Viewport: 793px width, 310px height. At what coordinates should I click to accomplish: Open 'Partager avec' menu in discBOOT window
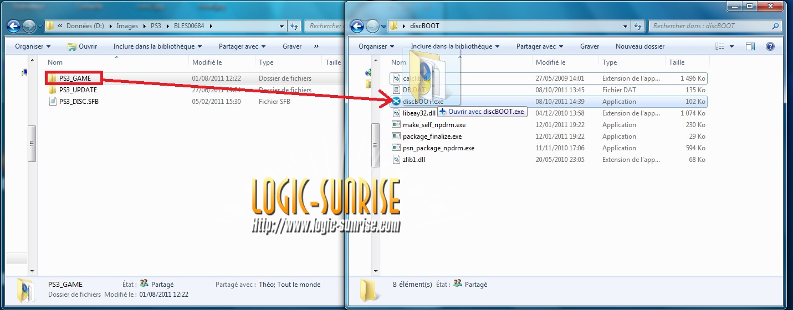coord(540,46)
